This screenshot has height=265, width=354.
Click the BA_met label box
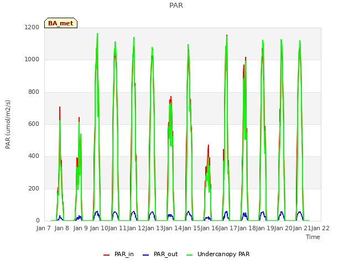tap(61, 23)
